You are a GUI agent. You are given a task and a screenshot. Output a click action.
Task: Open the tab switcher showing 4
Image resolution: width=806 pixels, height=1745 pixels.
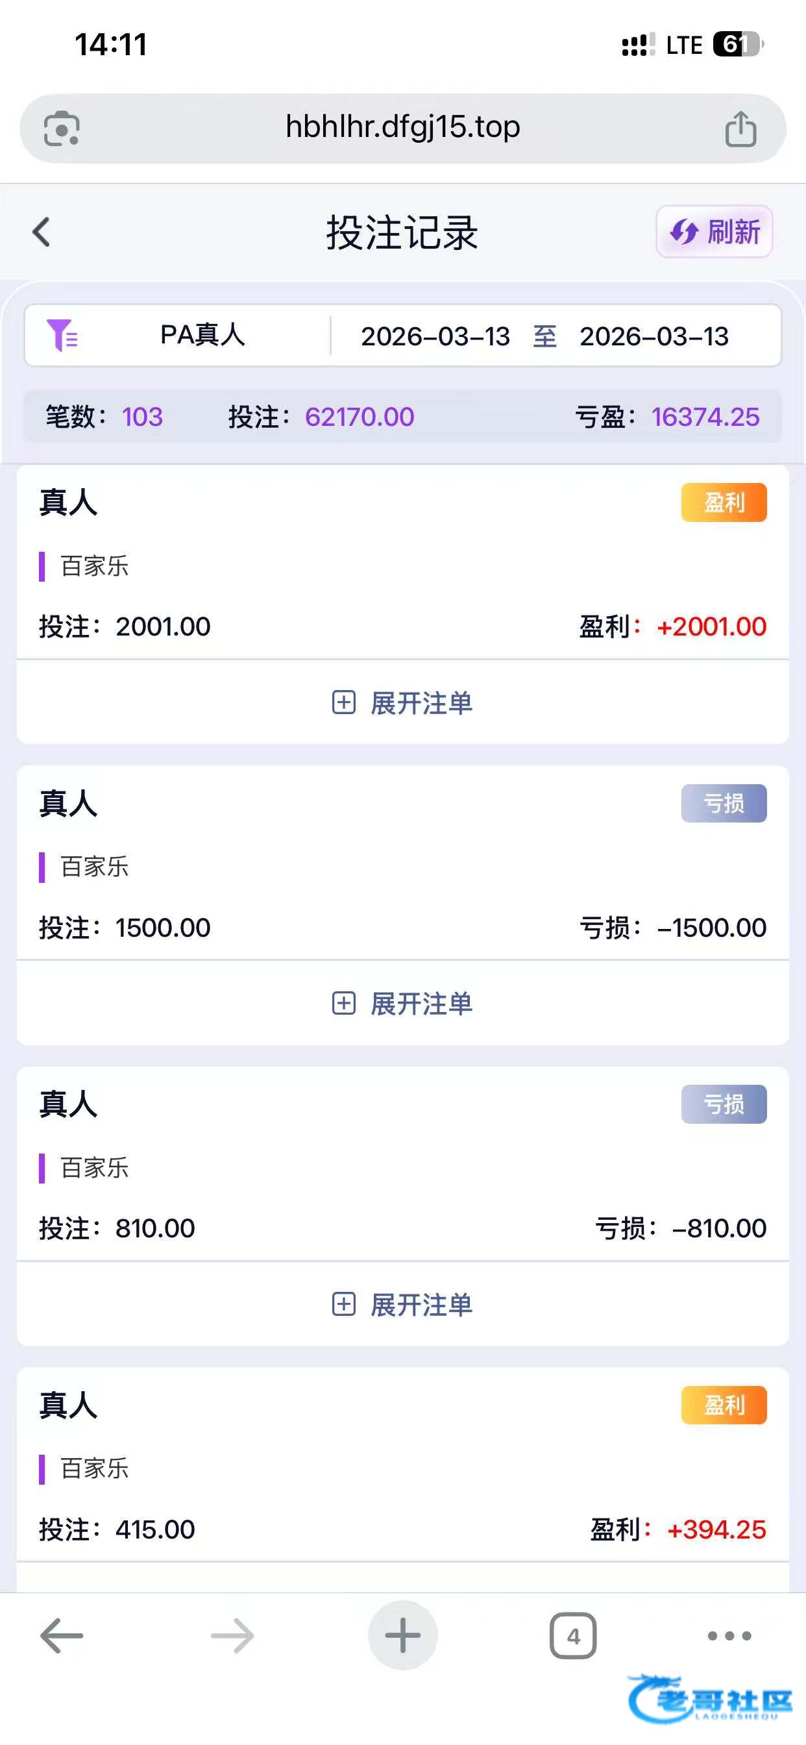[573, 1636]
